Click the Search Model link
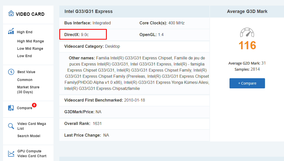This screenshot has height=161, width=284. coord(29,136)
